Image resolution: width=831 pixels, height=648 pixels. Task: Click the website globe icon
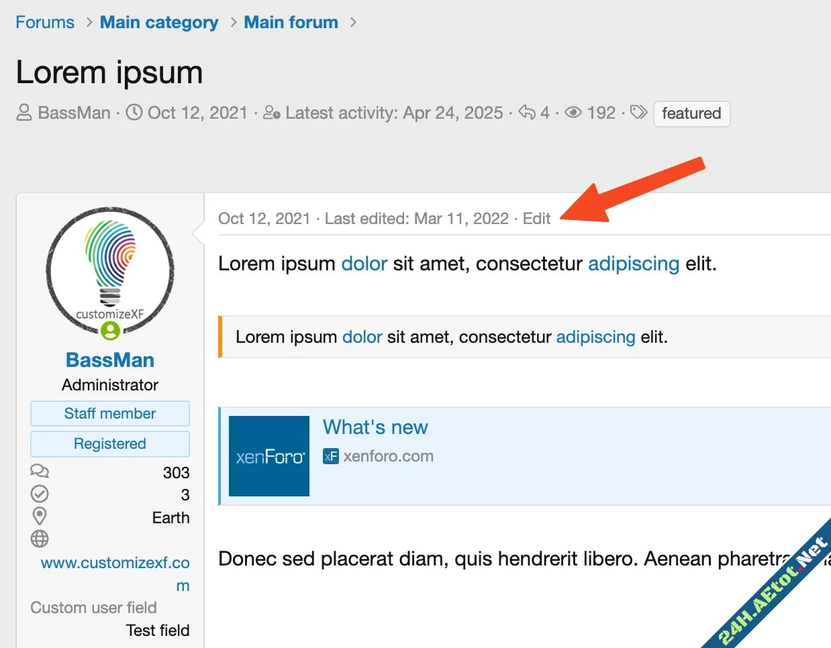point(40,539)
